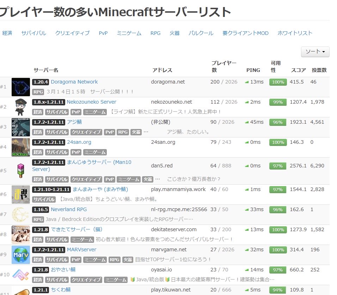
Task: Select the PvP category filter
Action: click(x=103, y=33)
